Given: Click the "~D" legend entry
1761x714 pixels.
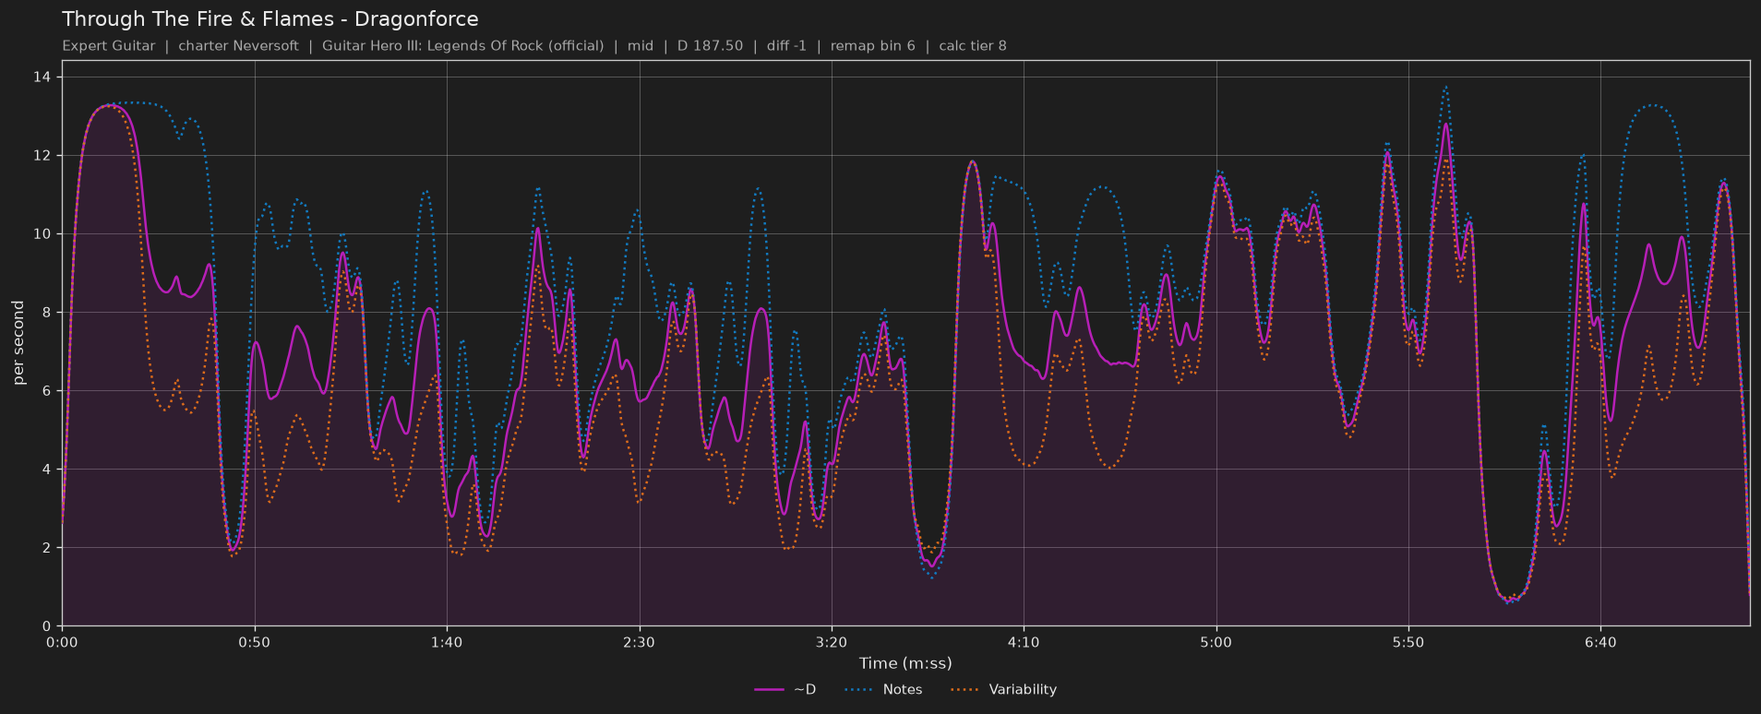Looking at the screenshot, I should 785,690.
